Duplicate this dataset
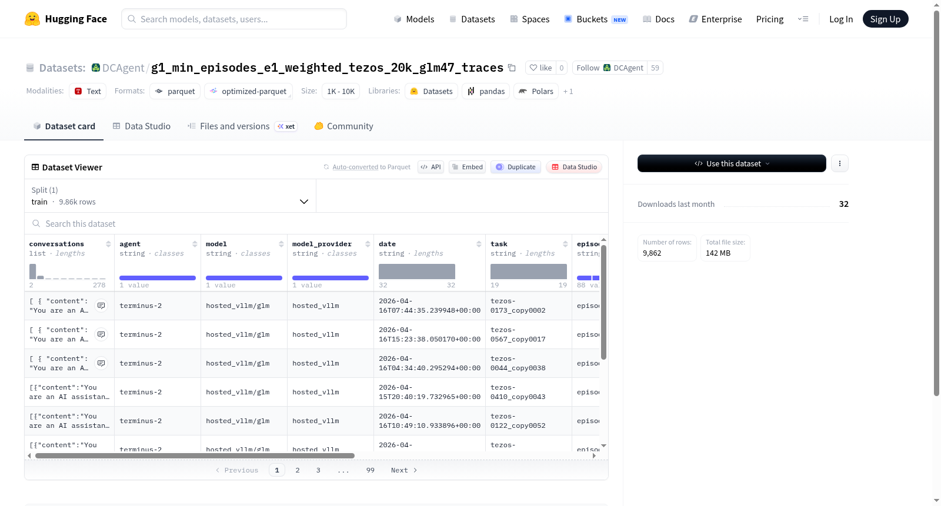Viewport: 941px width, 506px height. tap(516, 167)
